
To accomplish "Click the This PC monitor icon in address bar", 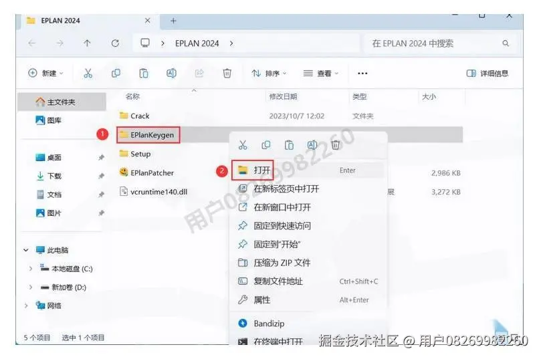I will pyautogui.click(x=145, y=43).
